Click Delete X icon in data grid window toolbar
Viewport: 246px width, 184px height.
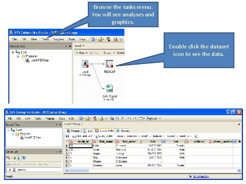click(123, 118)
